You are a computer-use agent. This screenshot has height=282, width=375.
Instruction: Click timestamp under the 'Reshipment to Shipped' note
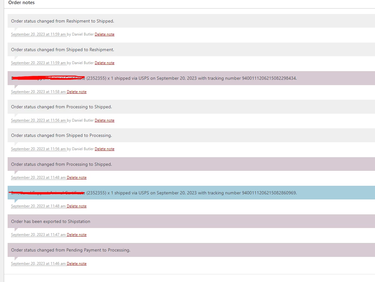(x=38, y=34)
